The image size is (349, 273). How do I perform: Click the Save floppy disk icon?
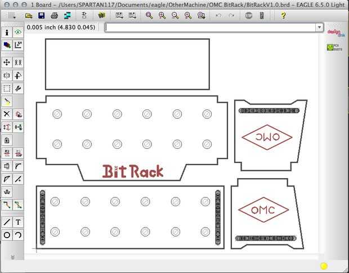tap(42, 15)
